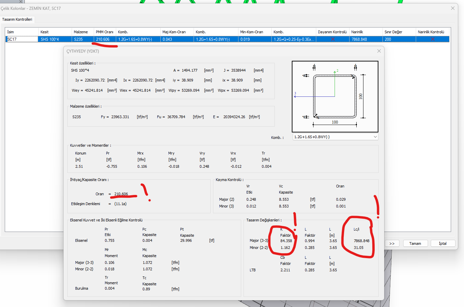464x307 pixels.
Task: Sort by the Kesit column header
Action: [x=55, y=32]
